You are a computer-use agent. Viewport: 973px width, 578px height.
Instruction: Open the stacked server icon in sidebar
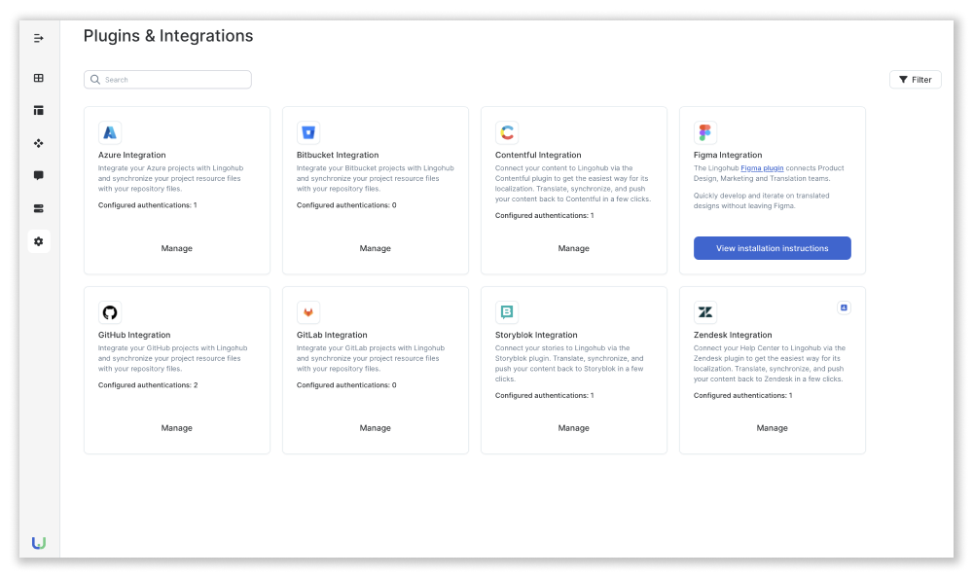39,208
